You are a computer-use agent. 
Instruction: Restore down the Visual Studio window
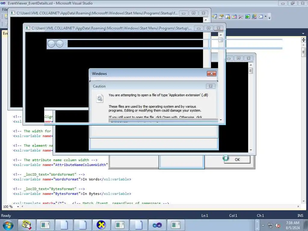(293, 3)
